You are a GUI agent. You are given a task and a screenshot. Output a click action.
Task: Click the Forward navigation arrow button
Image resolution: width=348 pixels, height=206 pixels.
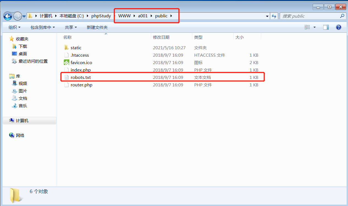click(x=17, y=16)
